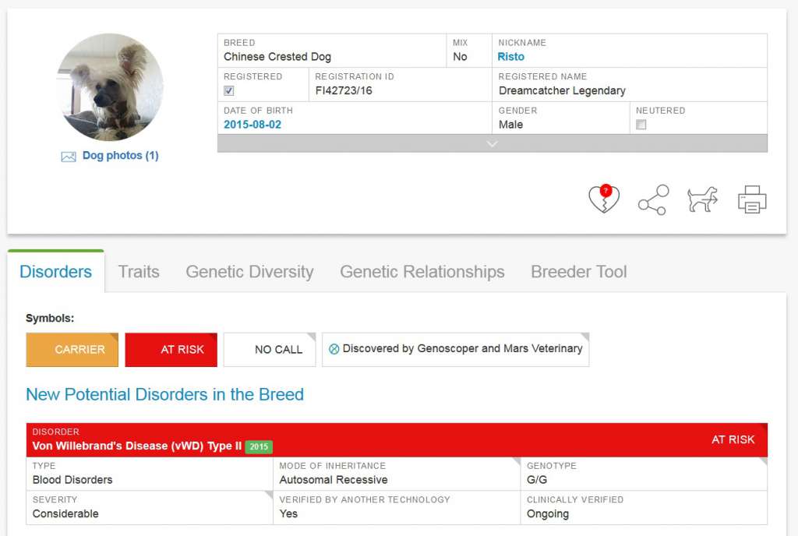Screen dimensions: 798x536
Task: Click the dog transfer icon
Action: pos(702,199)
